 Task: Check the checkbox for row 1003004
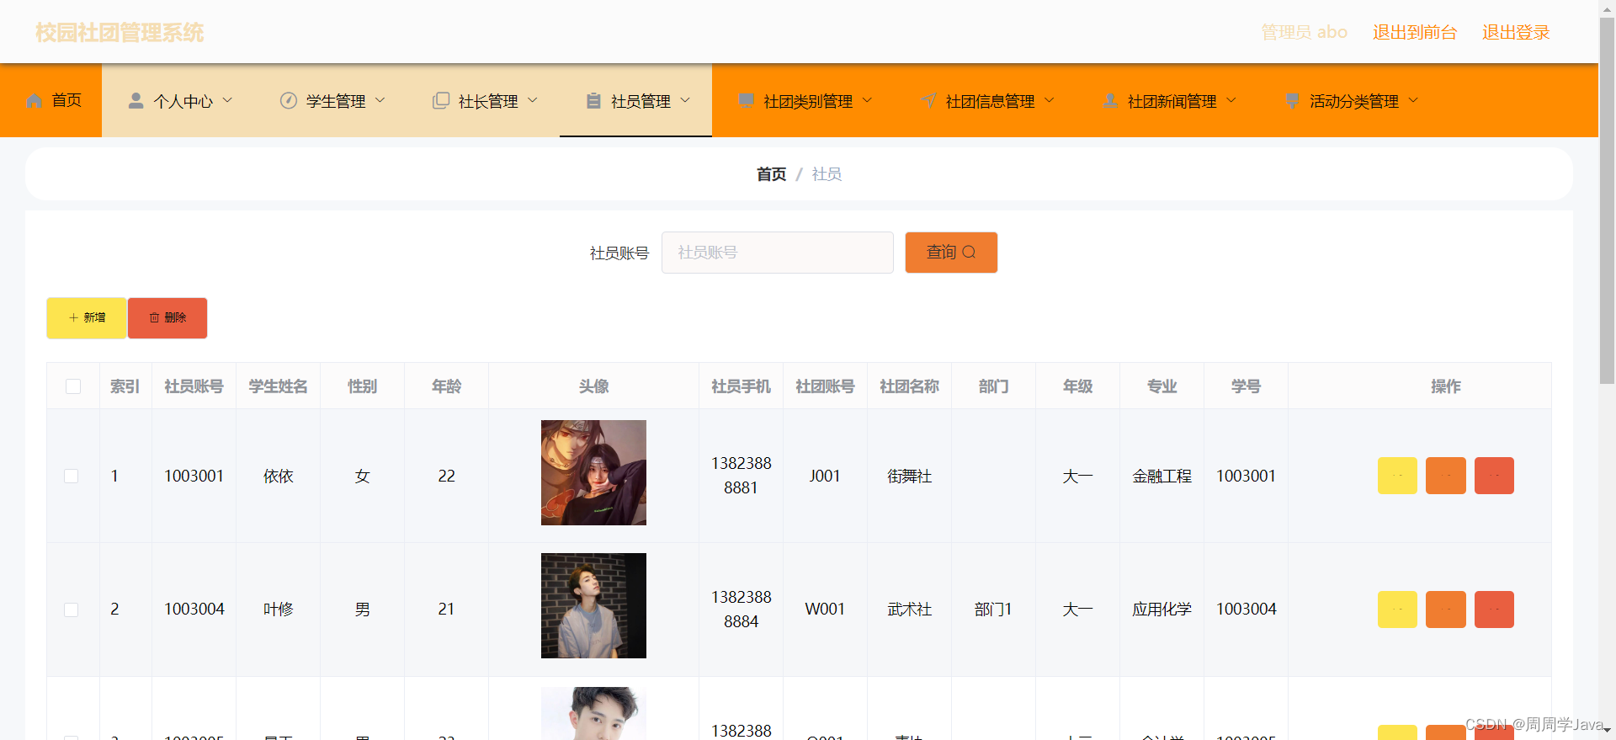[x=72, y=610]
